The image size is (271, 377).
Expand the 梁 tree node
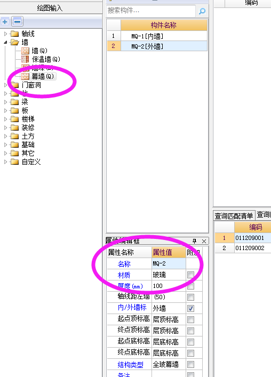coord(5,102)
